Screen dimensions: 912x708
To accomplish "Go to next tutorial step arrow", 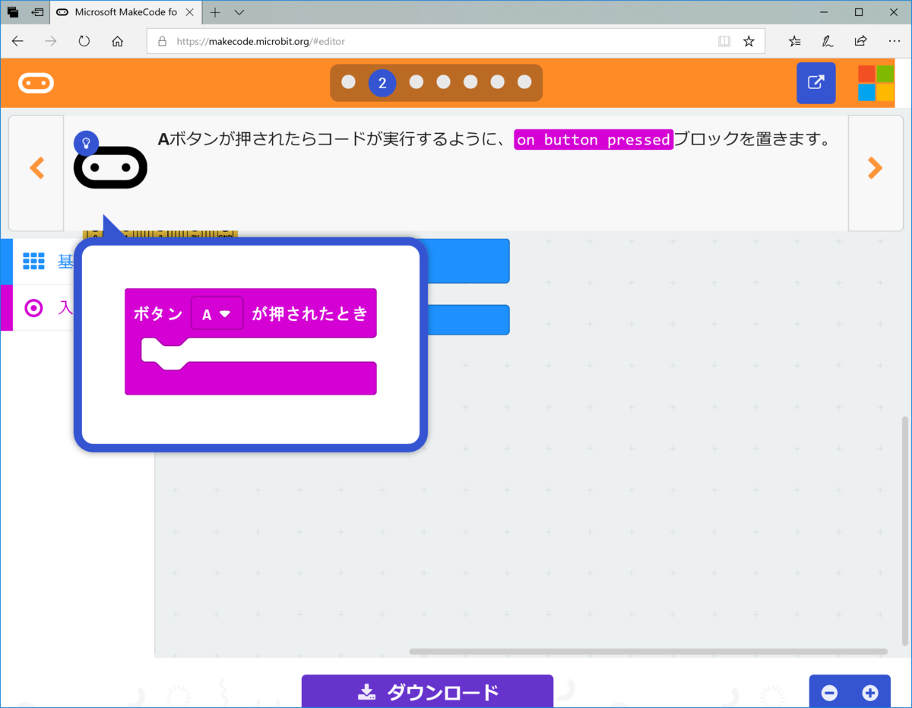I will click(x=876, y=168).
